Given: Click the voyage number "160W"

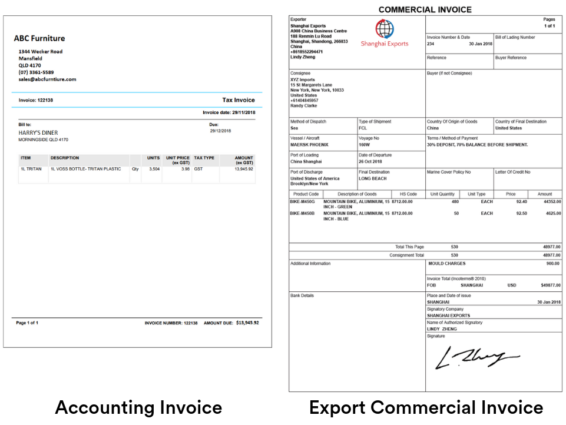Looking at the screenshot, I should [x=364, y=145].
